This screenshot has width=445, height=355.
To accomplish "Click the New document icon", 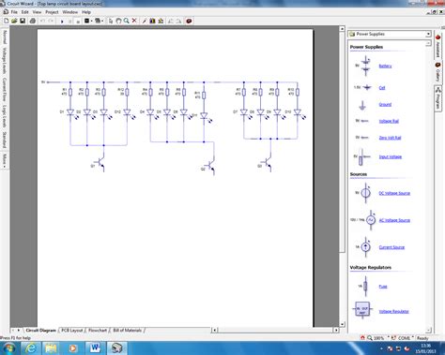I will point(7,21).
